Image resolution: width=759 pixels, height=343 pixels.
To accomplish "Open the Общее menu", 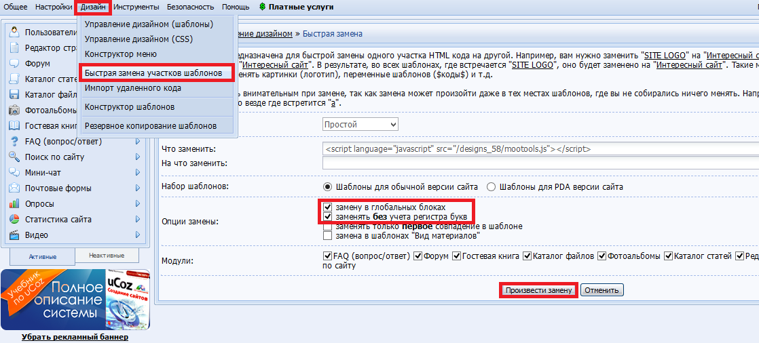I will pyautogui.click(x=16, y=7).
